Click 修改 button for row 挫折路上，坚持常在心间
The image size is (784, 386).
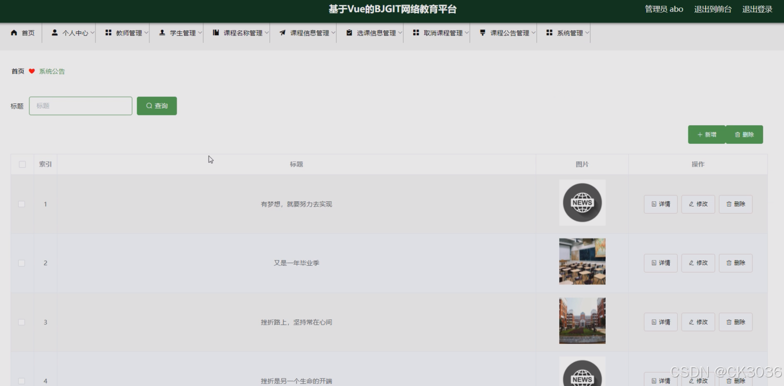698,322
